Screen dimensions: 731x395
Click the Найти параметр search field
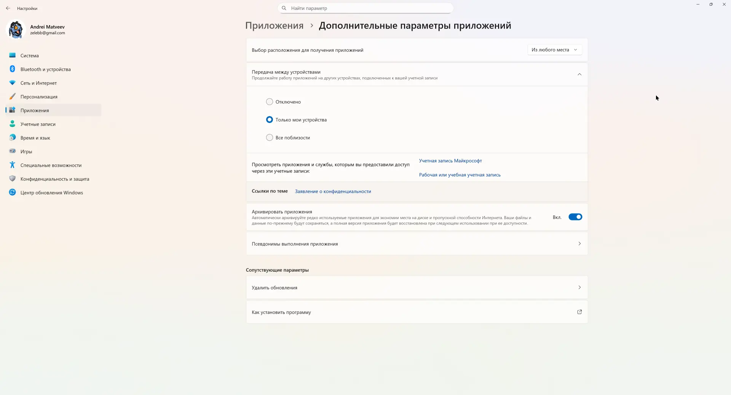(x=365, y=8)
